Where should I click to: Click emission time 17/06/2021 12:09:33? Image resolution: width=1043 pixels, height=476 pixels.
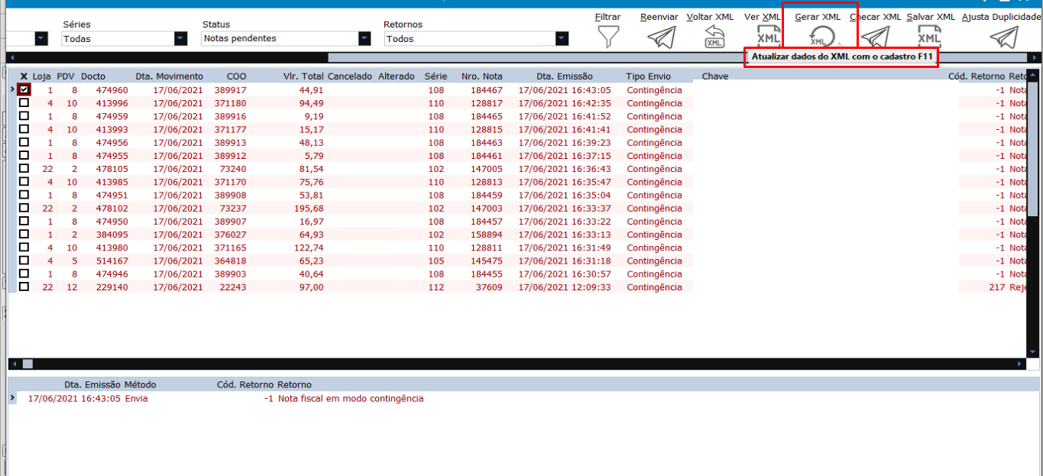tap(565, 287)
